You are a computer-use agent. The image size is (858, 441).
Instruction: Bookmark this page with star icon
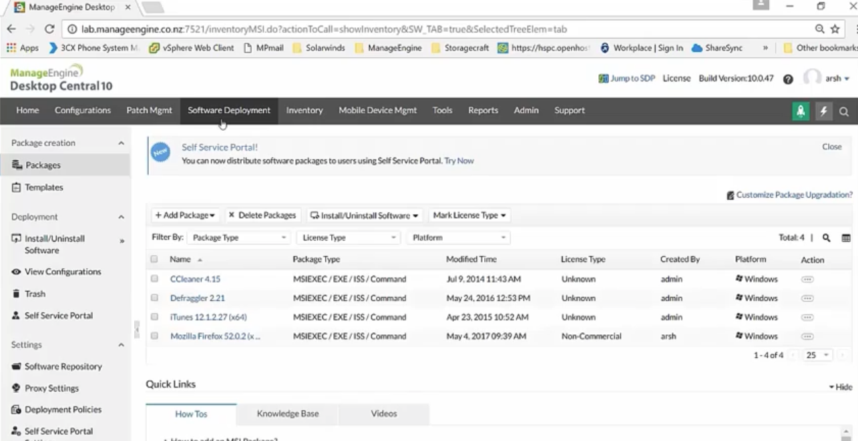835,29
